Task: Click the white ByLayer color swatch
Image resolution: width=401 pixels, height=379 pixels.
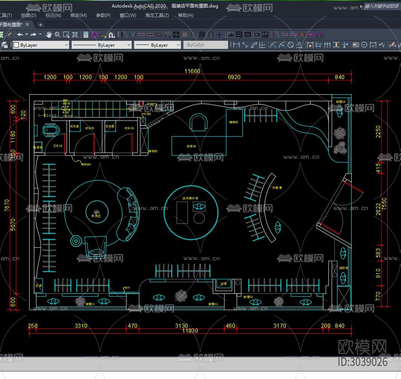Action: [x=16, y=45]
